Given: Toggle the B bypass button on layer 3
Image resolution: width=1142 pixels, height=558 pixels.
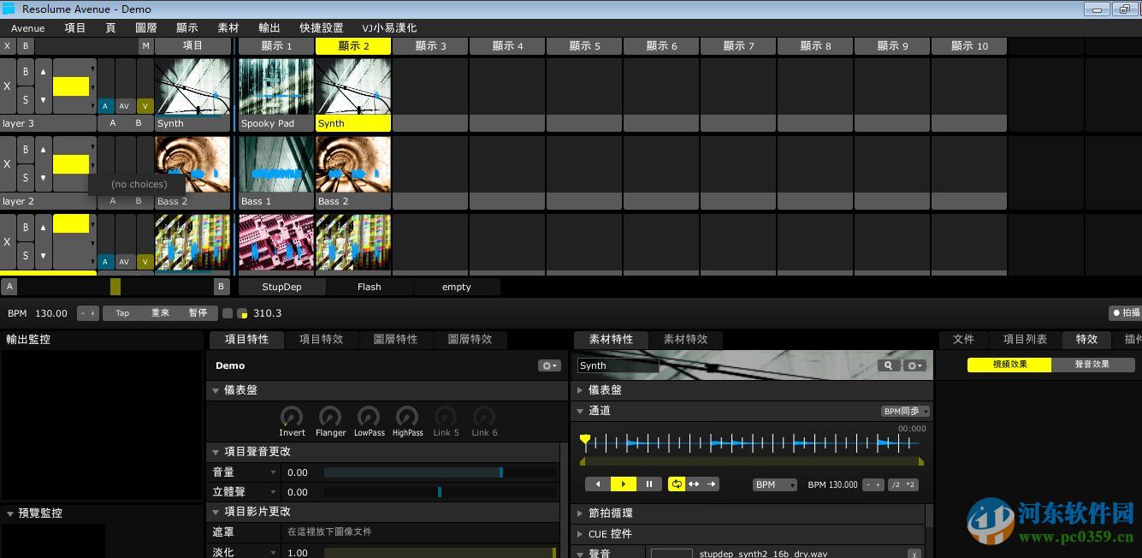Looking at the screenshot, I should pos(26,72).
